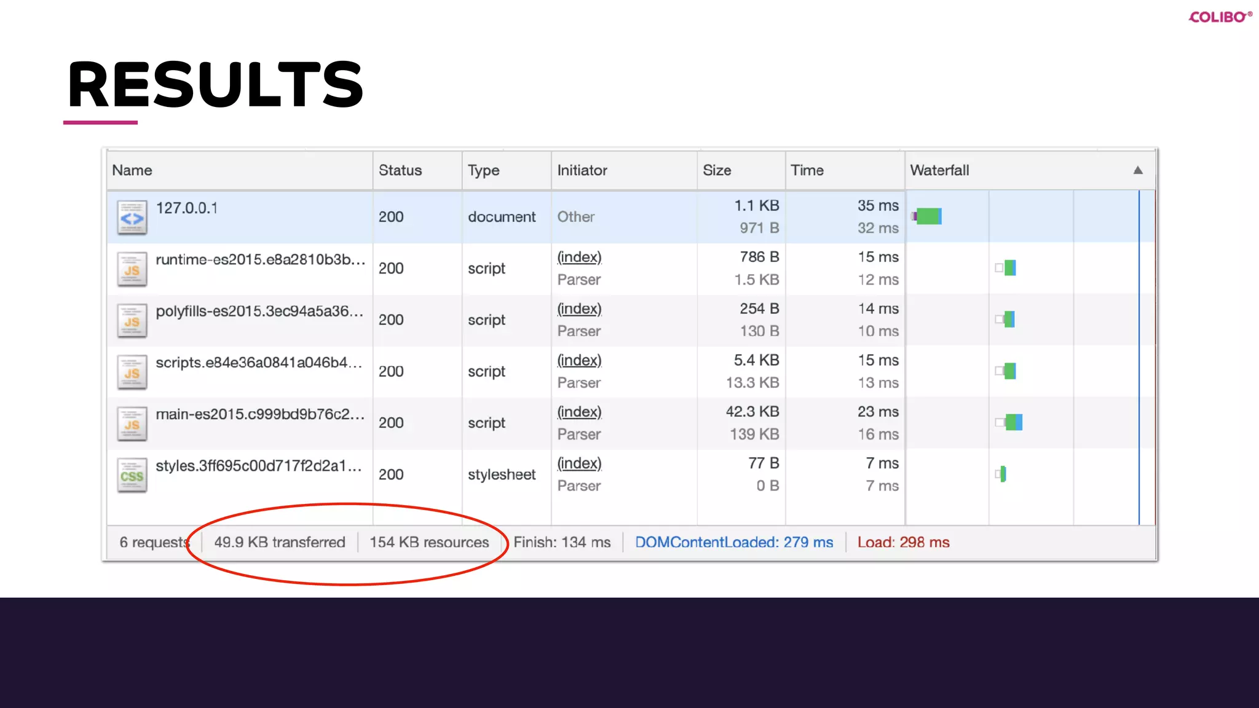Click the styles CSS file icon
Viewport: 1259px width, 708px height.
point(132,475)
